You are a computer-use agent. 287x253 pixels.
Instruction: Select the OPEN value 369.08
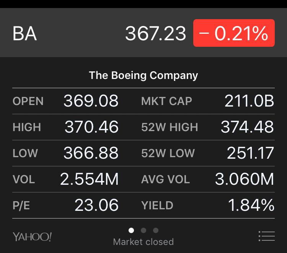tap(91, 101)
